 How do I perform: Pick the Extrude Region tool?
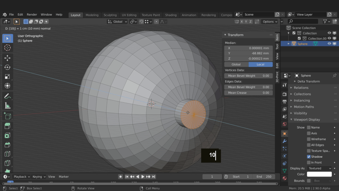tap(7, 126)
